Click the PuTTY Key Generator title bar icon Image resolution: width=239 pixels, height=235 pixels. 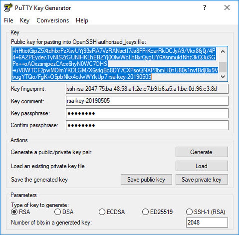pos(8,7)
